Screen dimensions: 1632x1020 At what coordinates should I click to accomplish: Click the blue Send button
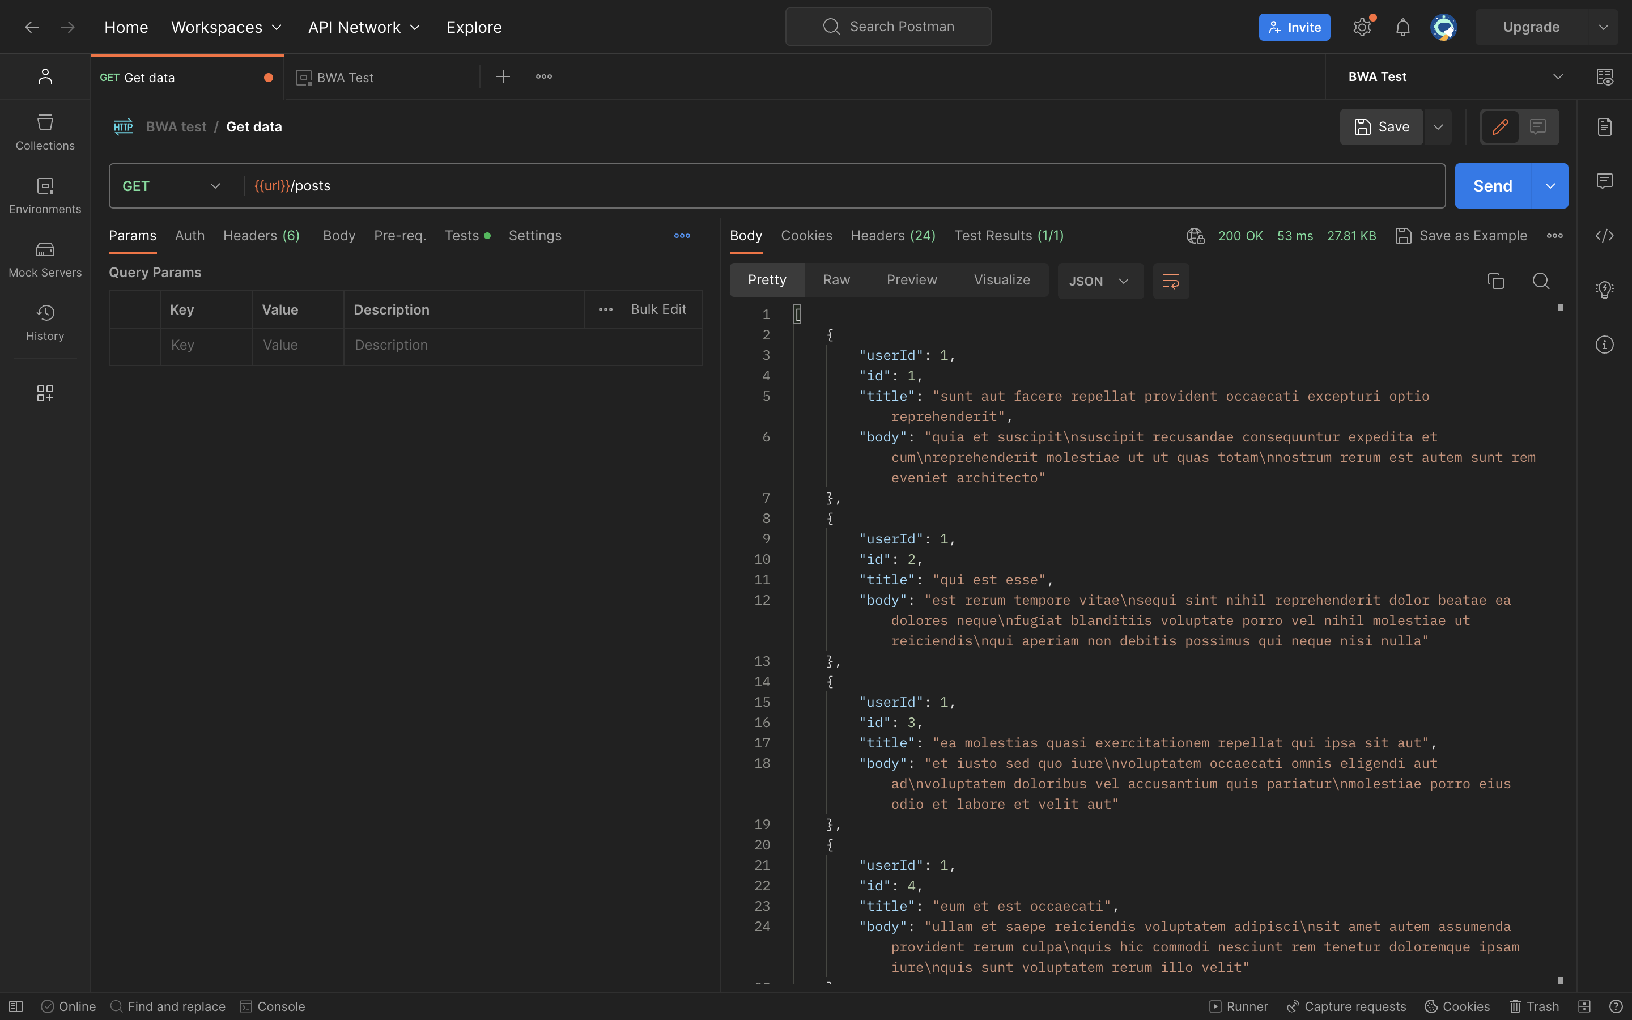[x=1493, y=185]
